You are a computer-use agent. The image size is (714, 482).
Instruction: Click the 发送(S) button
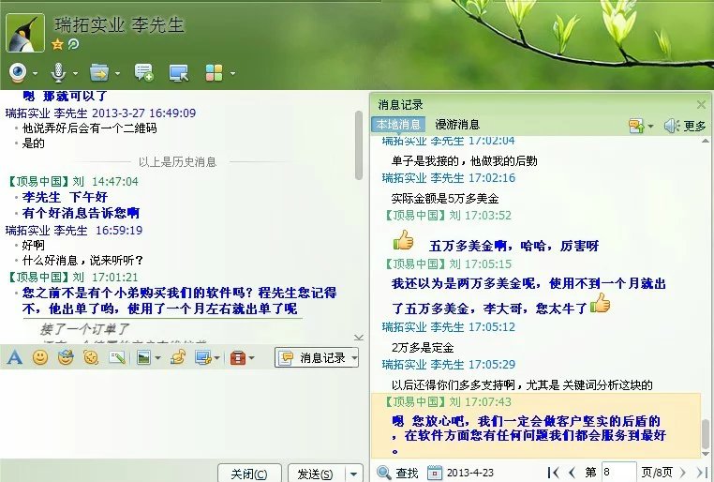click(x=315, y=474)
